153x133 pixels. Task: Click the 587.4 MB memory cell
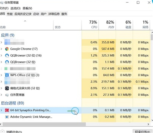[107, 49]
